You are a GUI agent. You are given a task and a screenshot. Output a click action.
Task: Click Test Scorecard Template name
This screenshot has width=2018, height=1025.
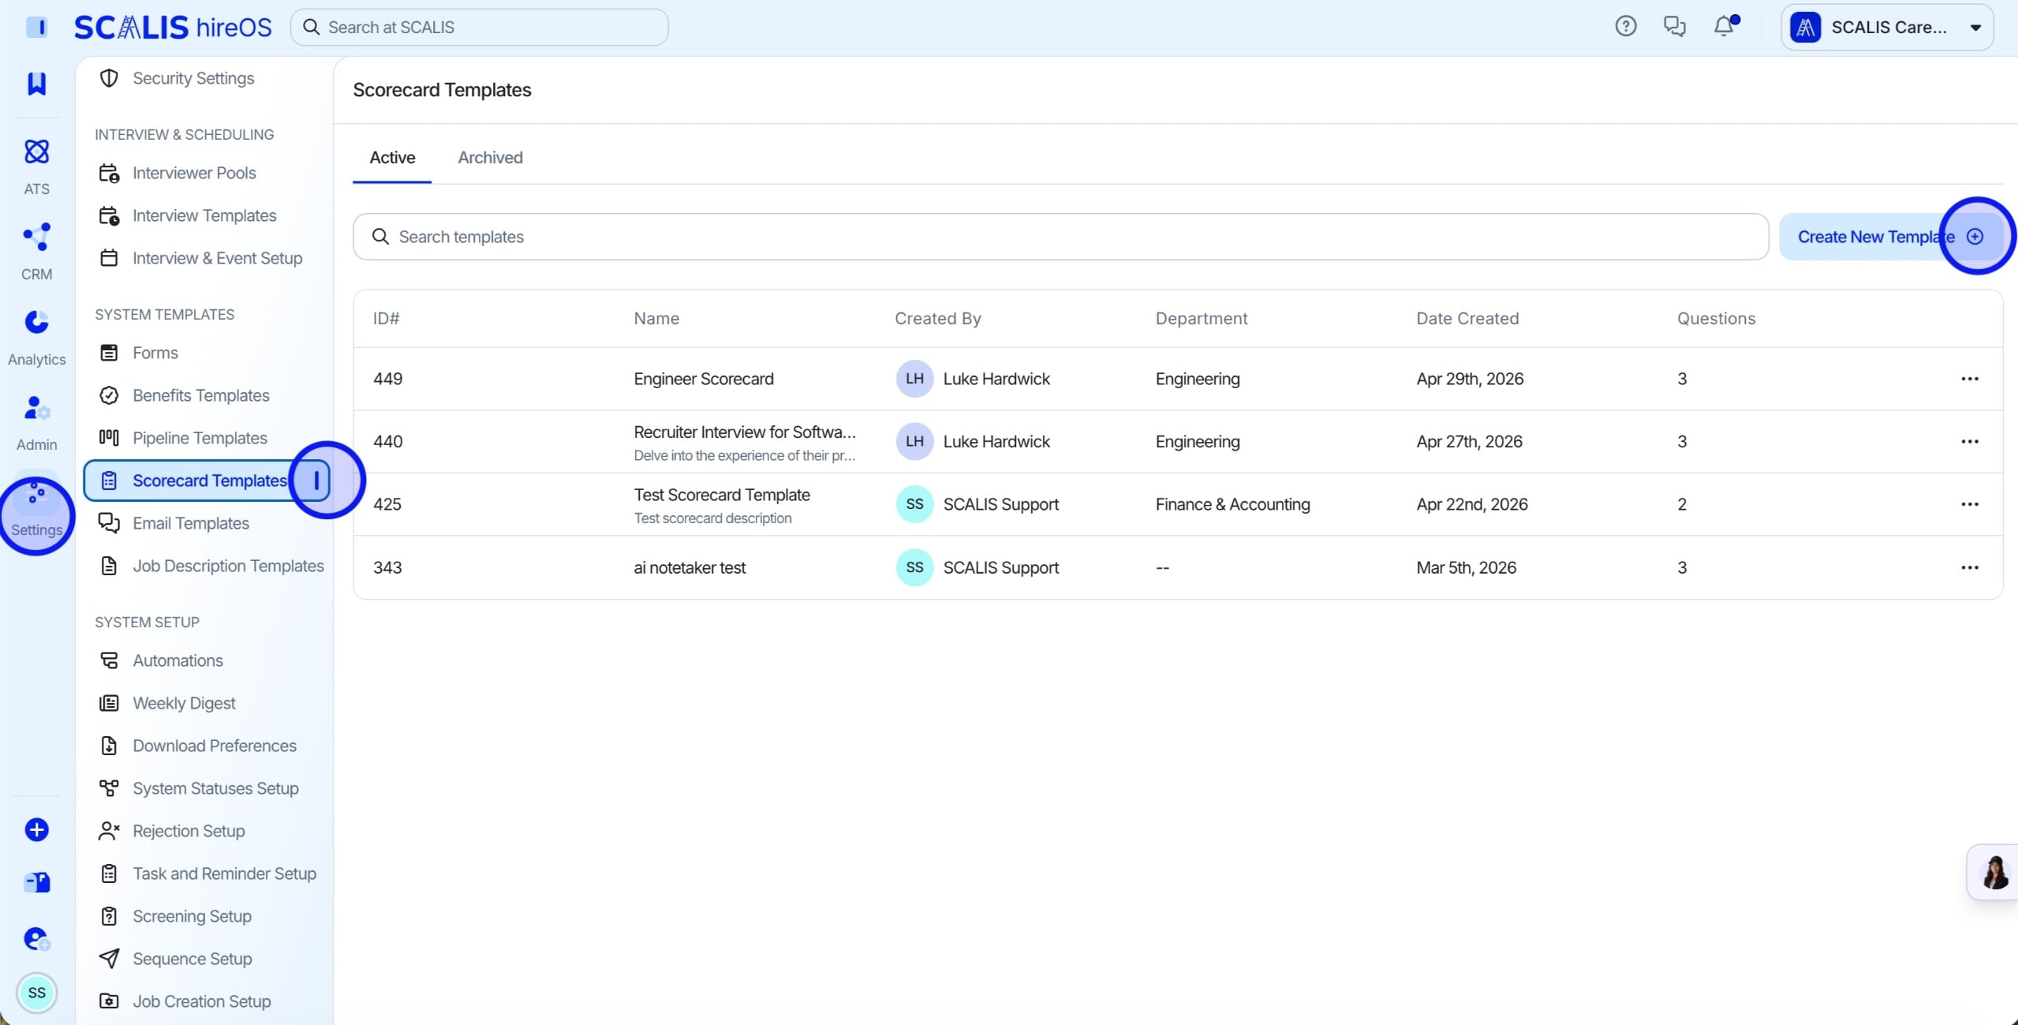coord(722,495)
